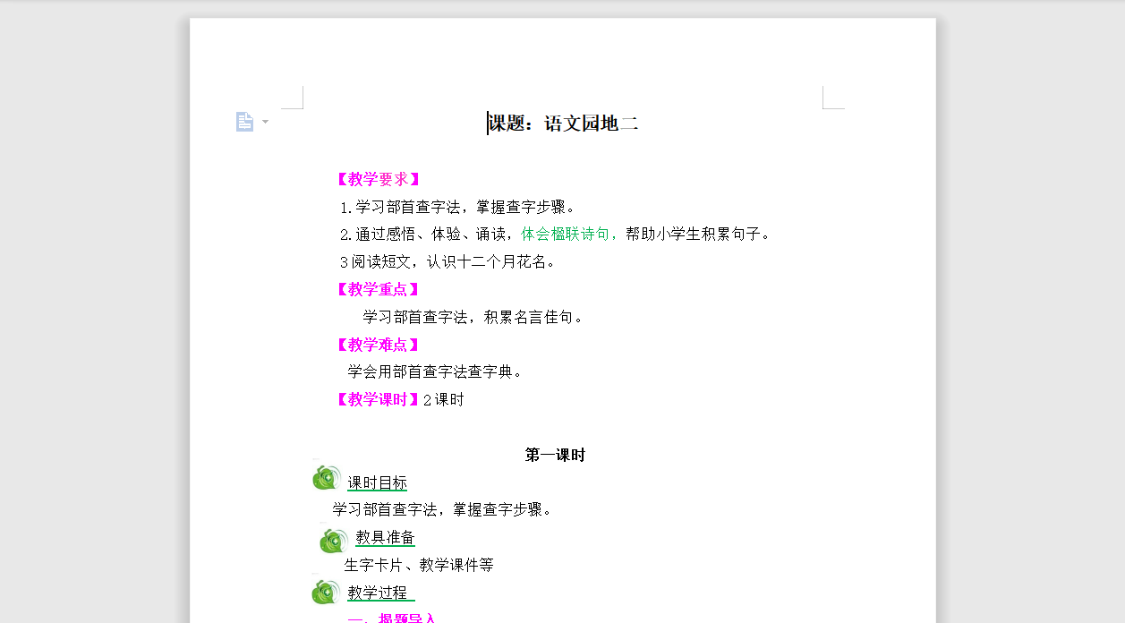The width and height of the screenshot is (1125, 623).
Task: Select the blue document glyph near page top-left
Action: (244, 120)
